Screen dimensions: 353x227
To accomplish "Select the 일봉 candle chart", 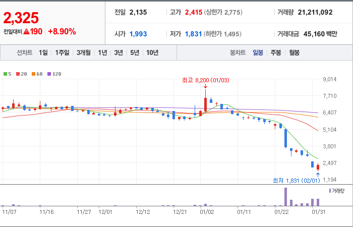I will [258, 52].
